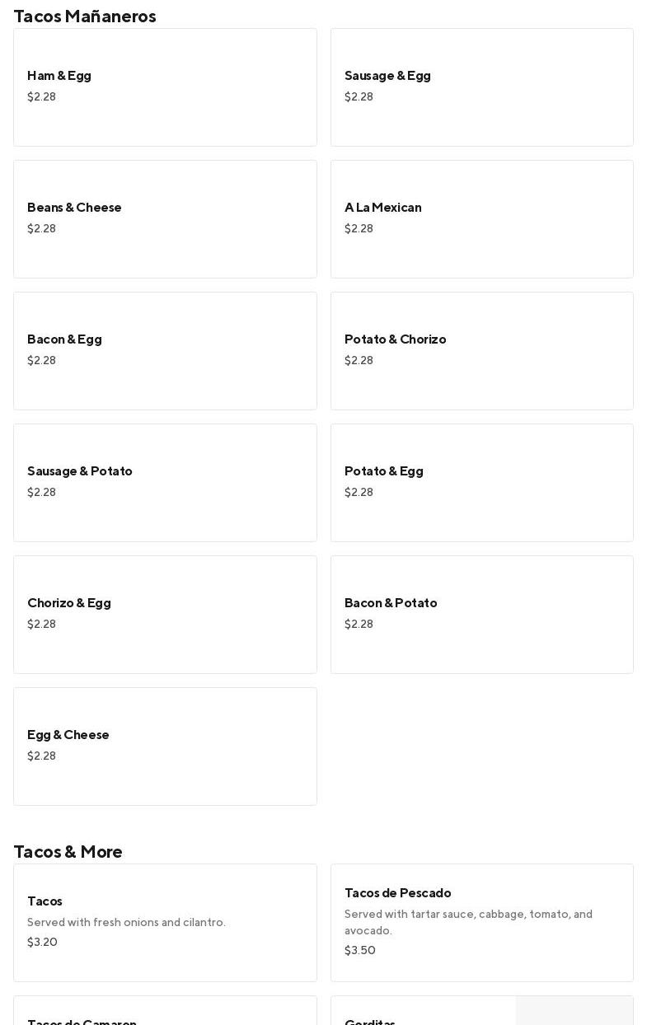Screen dimensions: 647x1025
Task: Open the A La Mexican taco item
Action: (x=481, y=219)
